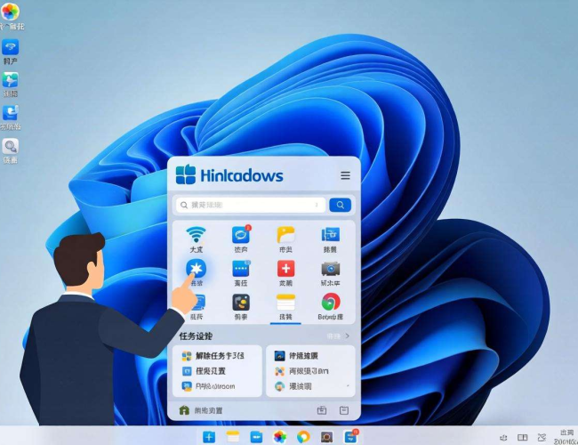Image resolution: width=578 pixels, height=445 pixels.
Task: Open the blue folder-like taskbar icon next to notes
Action: [x=256, y=437]
